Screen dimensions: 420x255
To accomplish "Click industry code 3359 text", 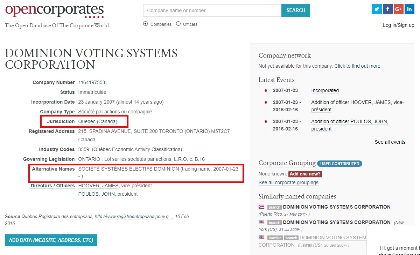I will click(130, 149).
